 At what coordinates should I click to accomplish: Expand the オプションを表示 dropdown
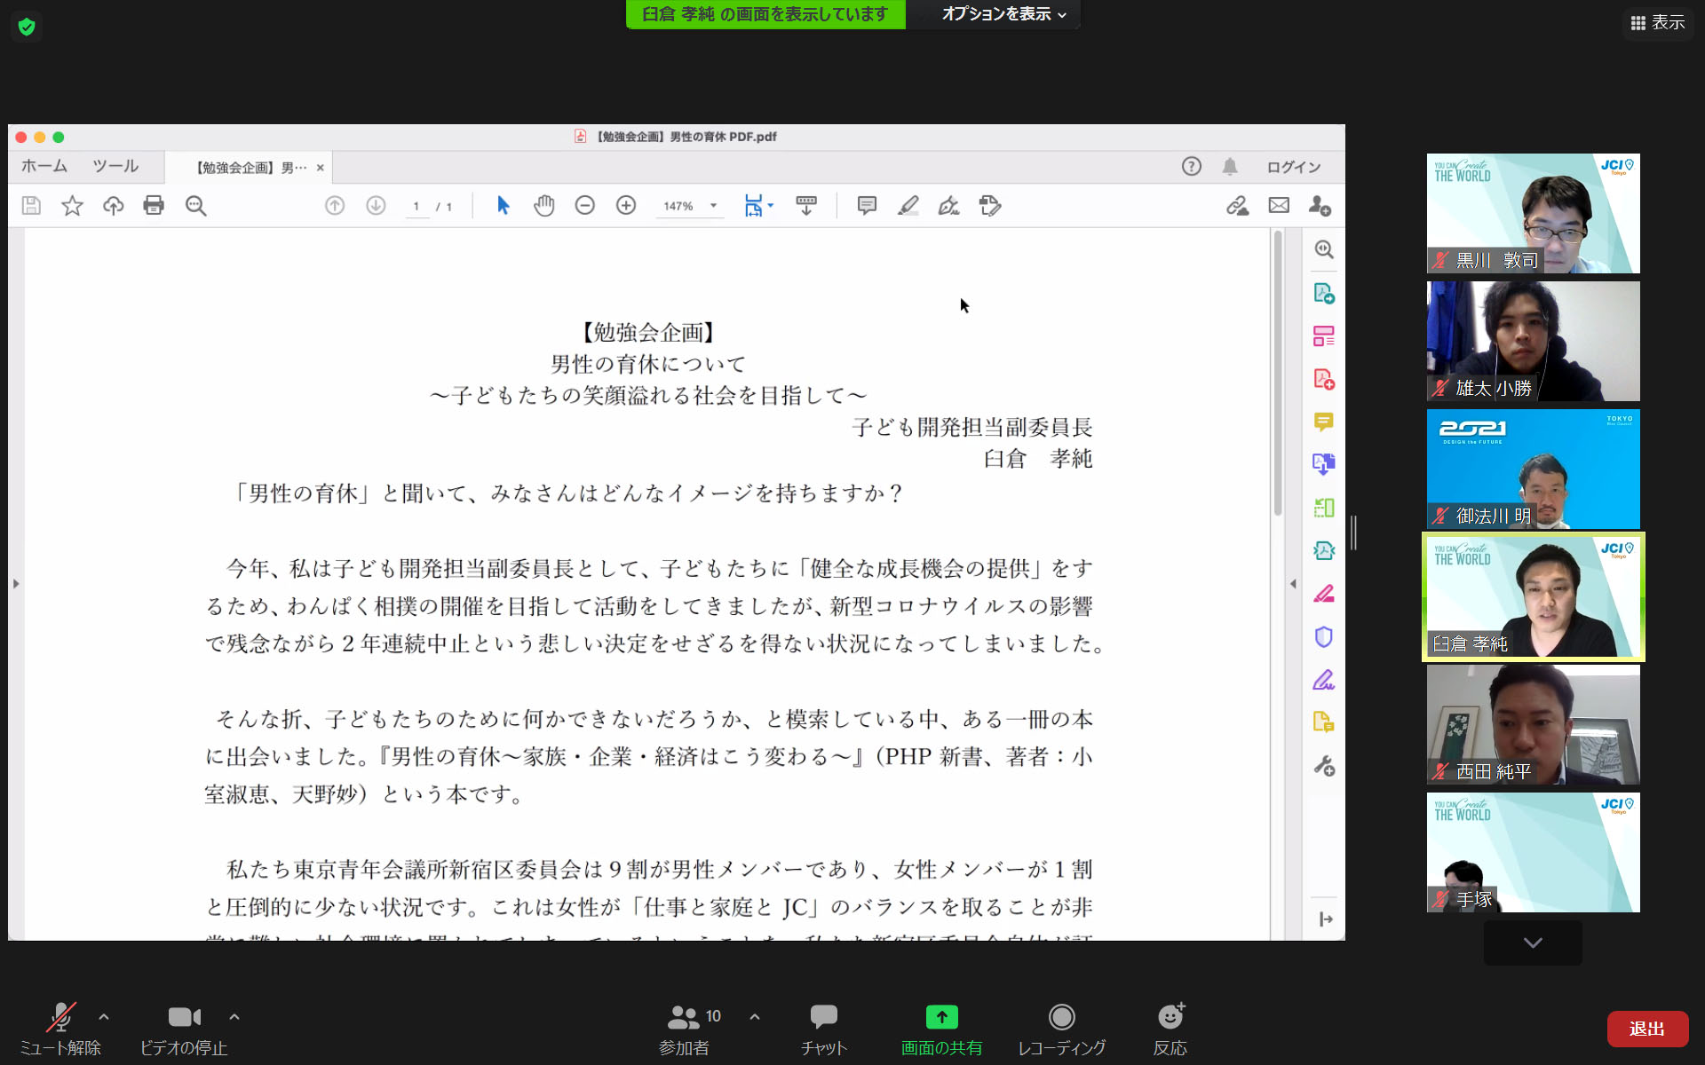tap(1003, 14)
